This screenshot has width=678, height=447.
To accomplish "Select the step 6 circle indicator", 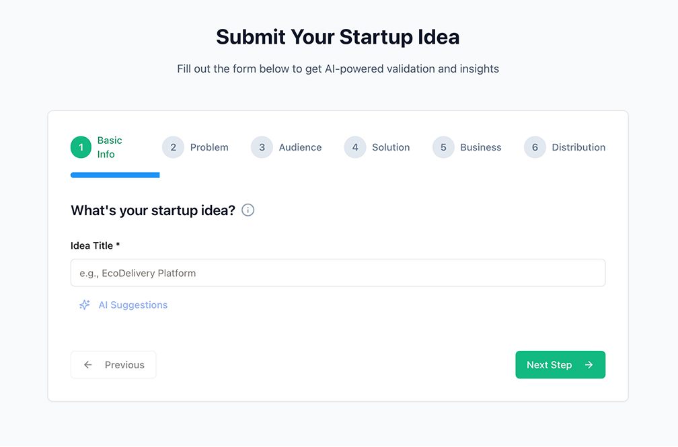I will [x=535, y=147].
